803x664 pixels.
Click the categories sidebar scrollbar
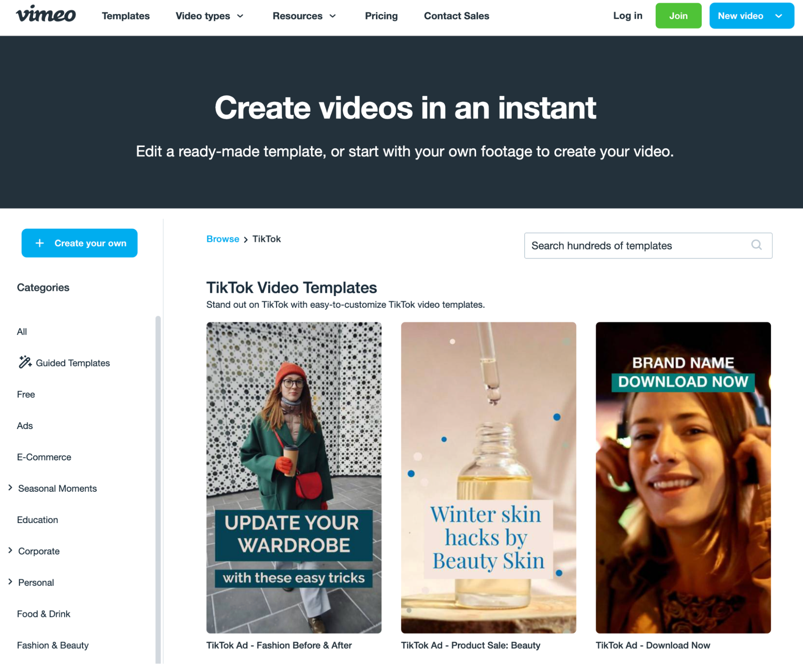click(158, 482)
